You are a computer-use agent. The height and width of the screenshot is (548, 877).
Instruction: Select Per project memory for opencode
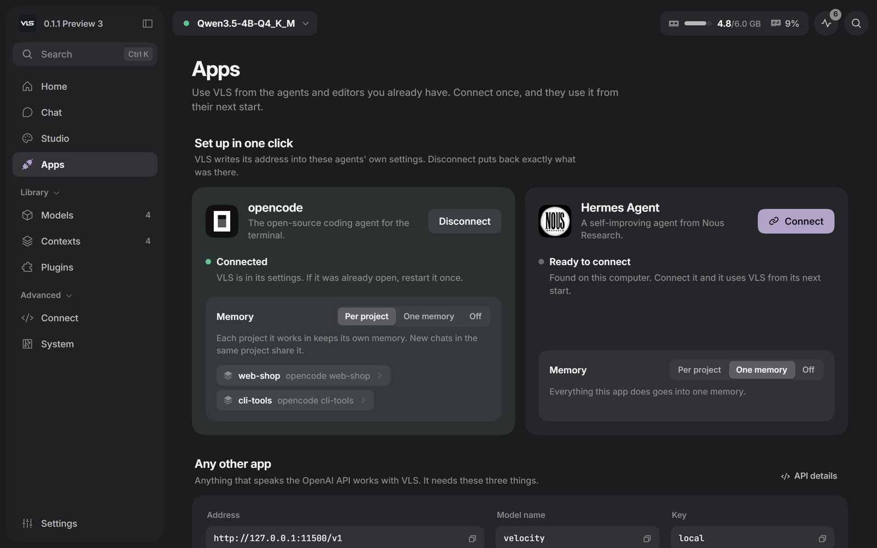366,316
